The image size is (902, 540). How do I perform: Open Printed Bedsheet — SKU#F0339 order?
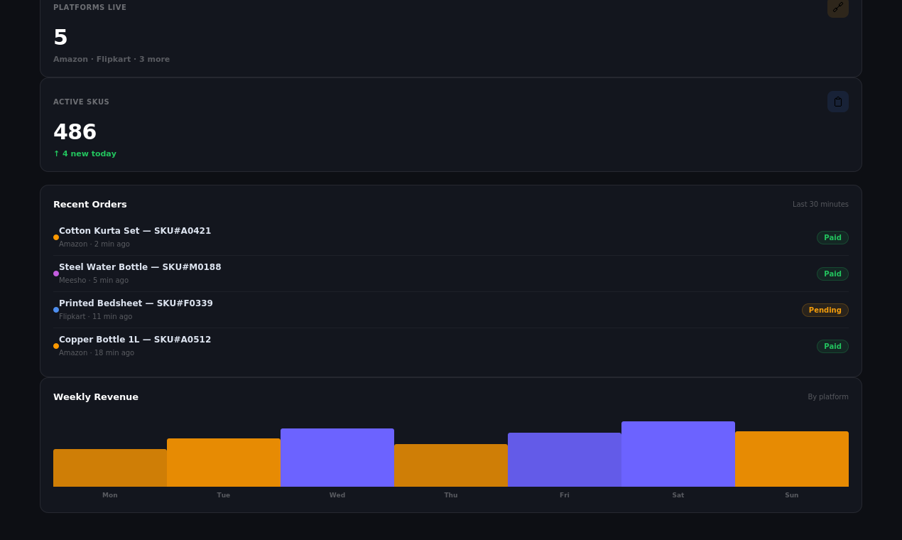pos(451,310)
